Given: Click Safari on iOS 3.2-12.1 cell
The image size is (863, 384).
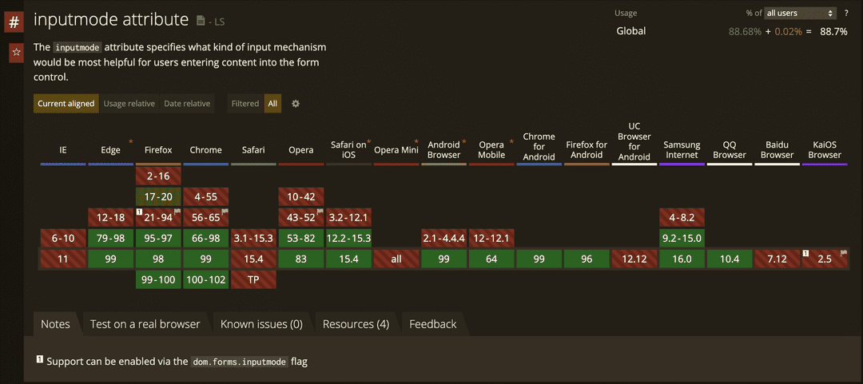Looking at the screenshot, I should pyautogui.click(x=348, y=217).
